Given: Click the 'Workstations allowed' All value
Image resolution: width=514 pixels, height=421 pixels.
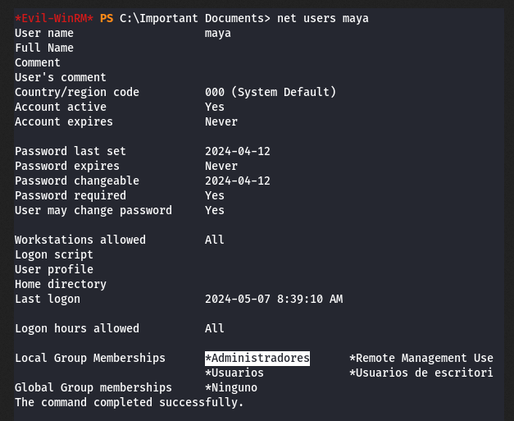Looking at the screenshot, I should (215, 240).
